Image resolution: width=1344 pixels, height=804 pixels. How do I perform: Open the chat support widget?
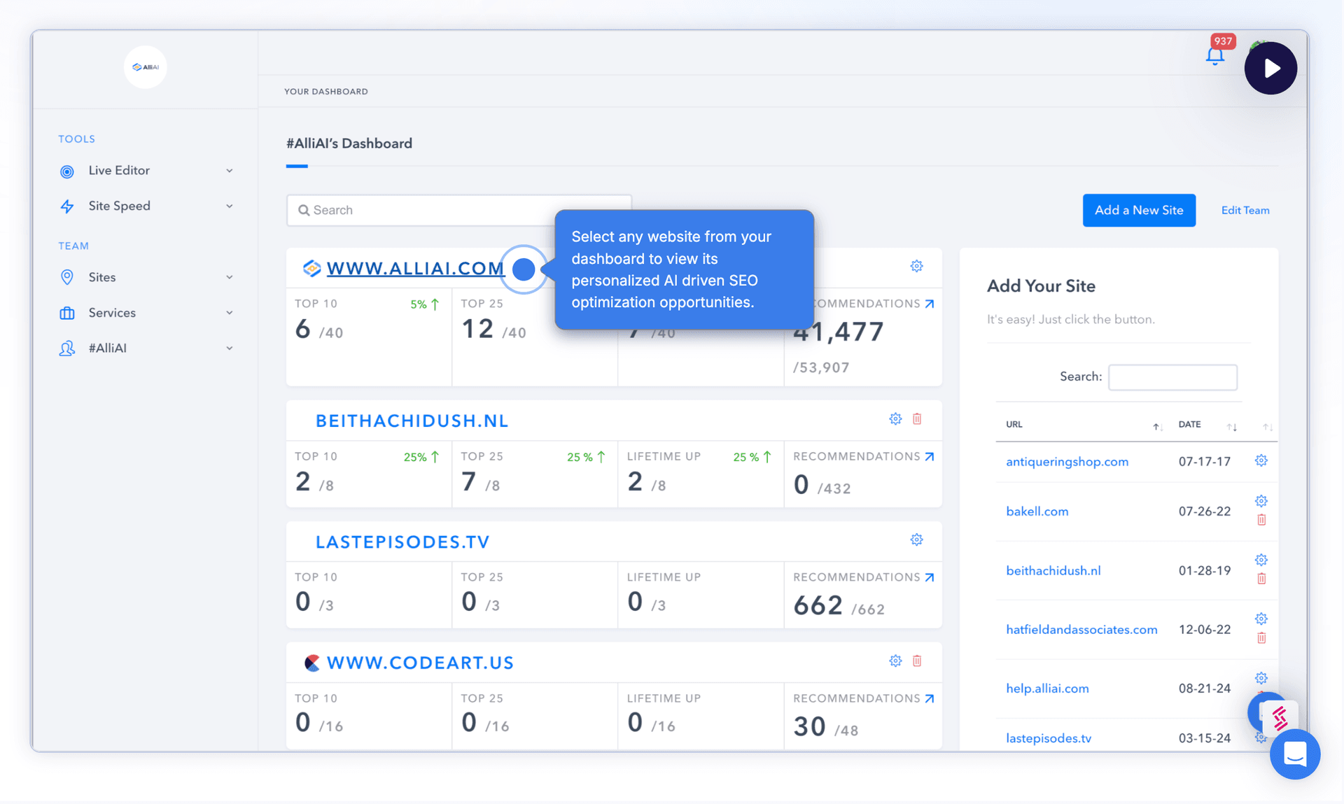click(x=1295, y=754)
